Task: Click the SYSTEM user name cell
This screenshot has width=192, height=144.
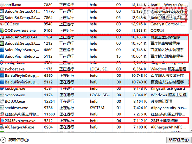Action: point(97,108)
